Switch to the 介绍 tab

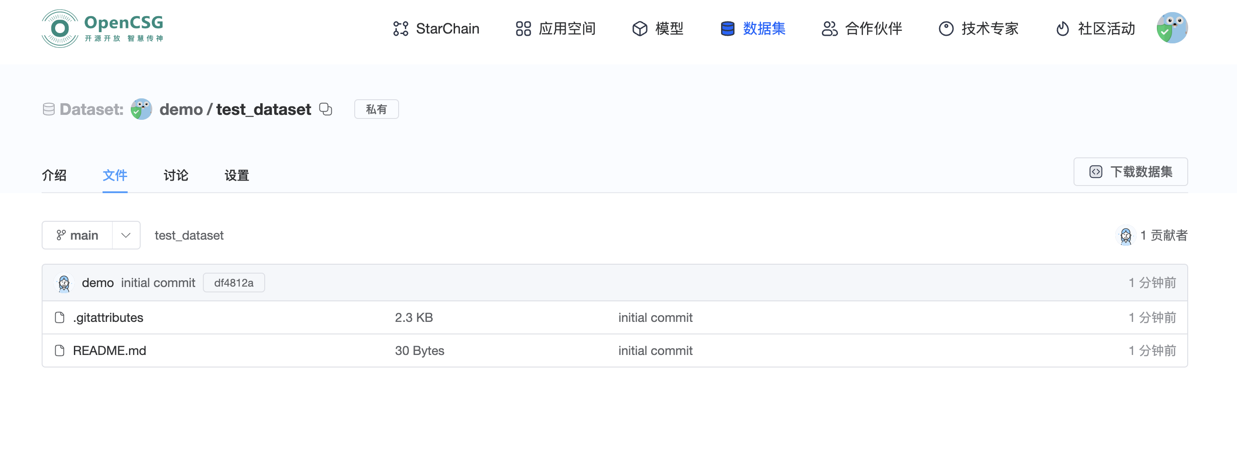coord(54,176)
